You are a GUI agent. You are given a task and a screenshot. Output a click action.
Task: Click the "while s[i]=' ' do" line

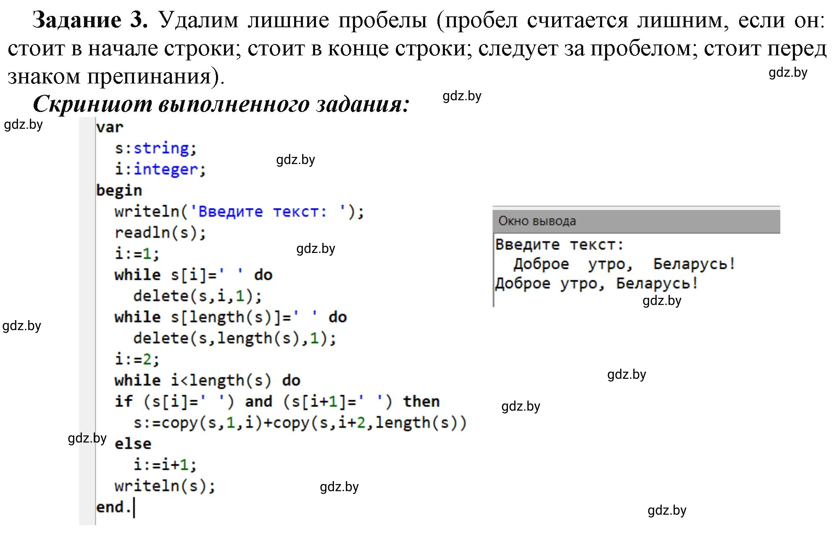pos(194,275)
